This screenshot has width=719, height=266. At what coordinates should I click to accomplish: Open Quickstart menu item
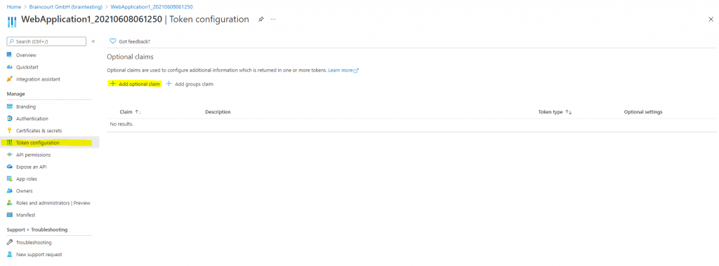(27, 67)
